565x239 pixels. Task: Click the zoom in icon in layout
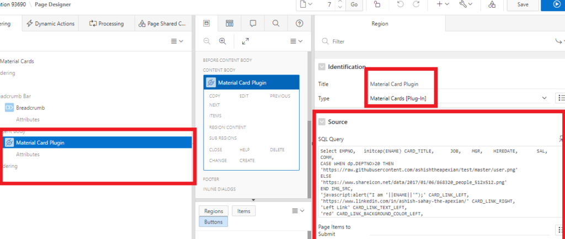[223, 41]
